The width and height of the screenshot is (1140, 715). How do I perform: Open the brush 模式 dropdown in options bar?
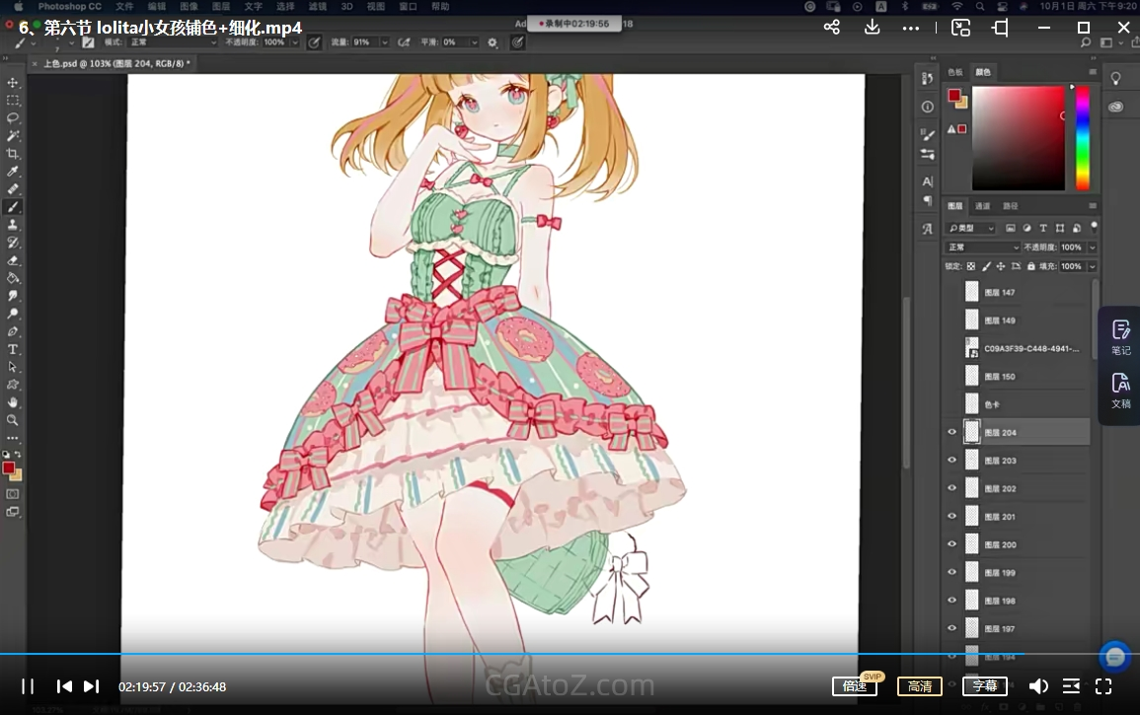(x=172, y=42)
